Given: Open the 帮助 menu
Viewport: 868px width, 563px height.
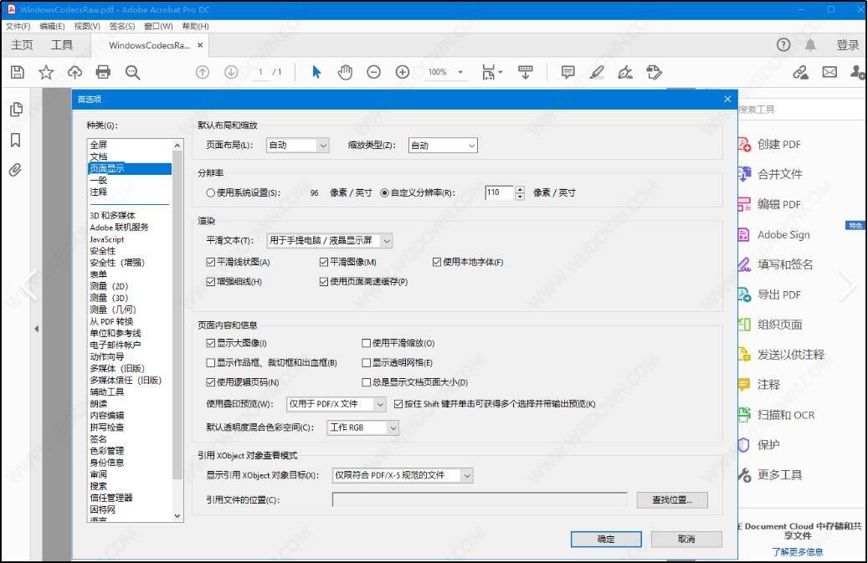Looking at the screenshot, I should point(197,25).
